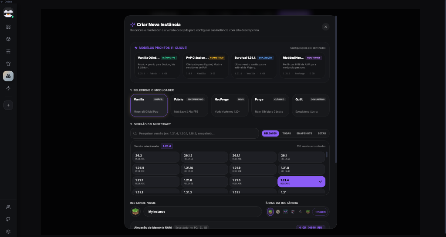Select version 26.2 release

[156, 157]
